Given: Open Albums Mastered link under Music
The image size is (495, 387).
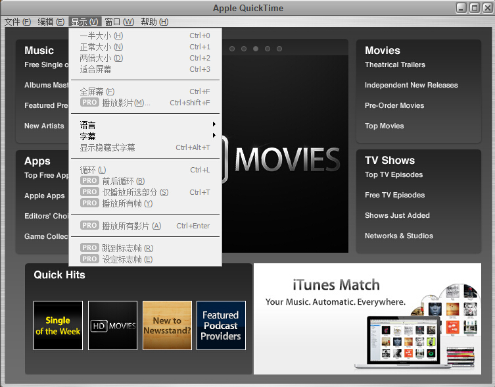Looking at the screenshot, I should coord(47,85).
